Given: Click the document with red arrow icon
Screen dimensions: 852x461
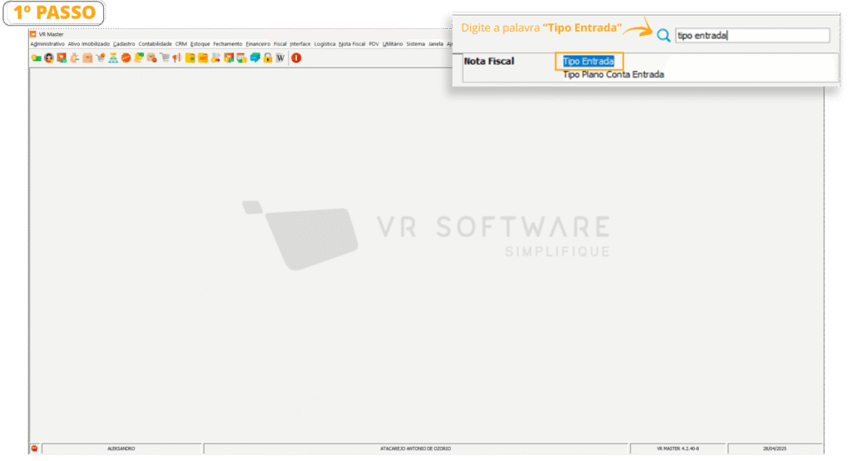Looking at the screenshot, I should (215, 58).
